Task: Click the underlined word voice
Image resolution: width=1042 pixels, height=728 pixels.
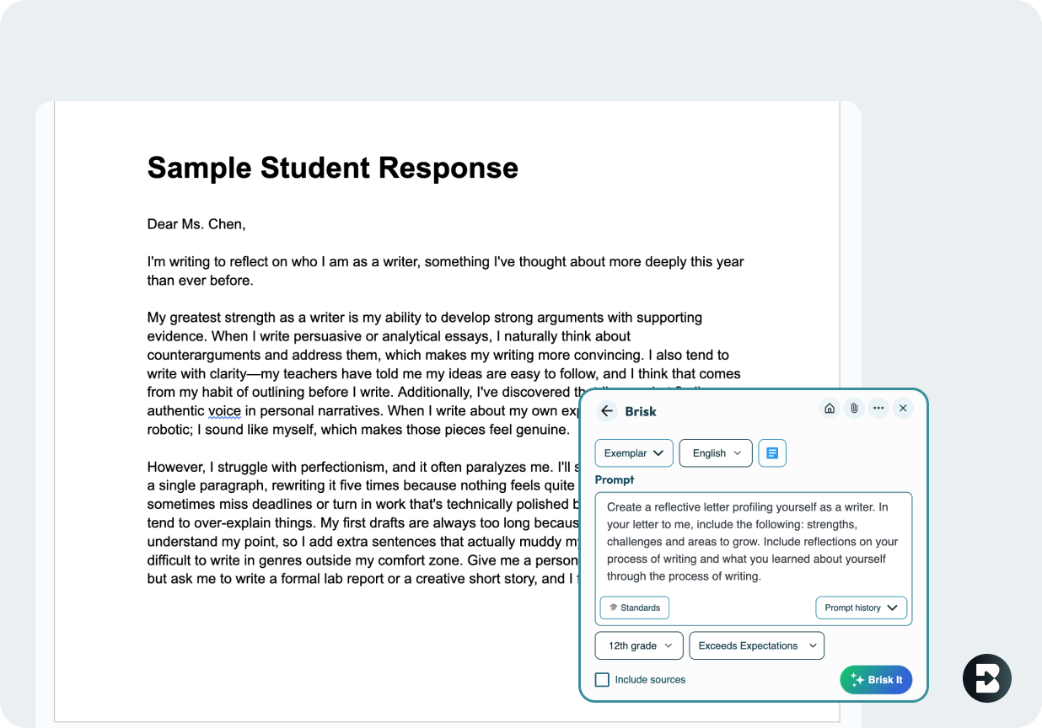Action: (224, 411)
